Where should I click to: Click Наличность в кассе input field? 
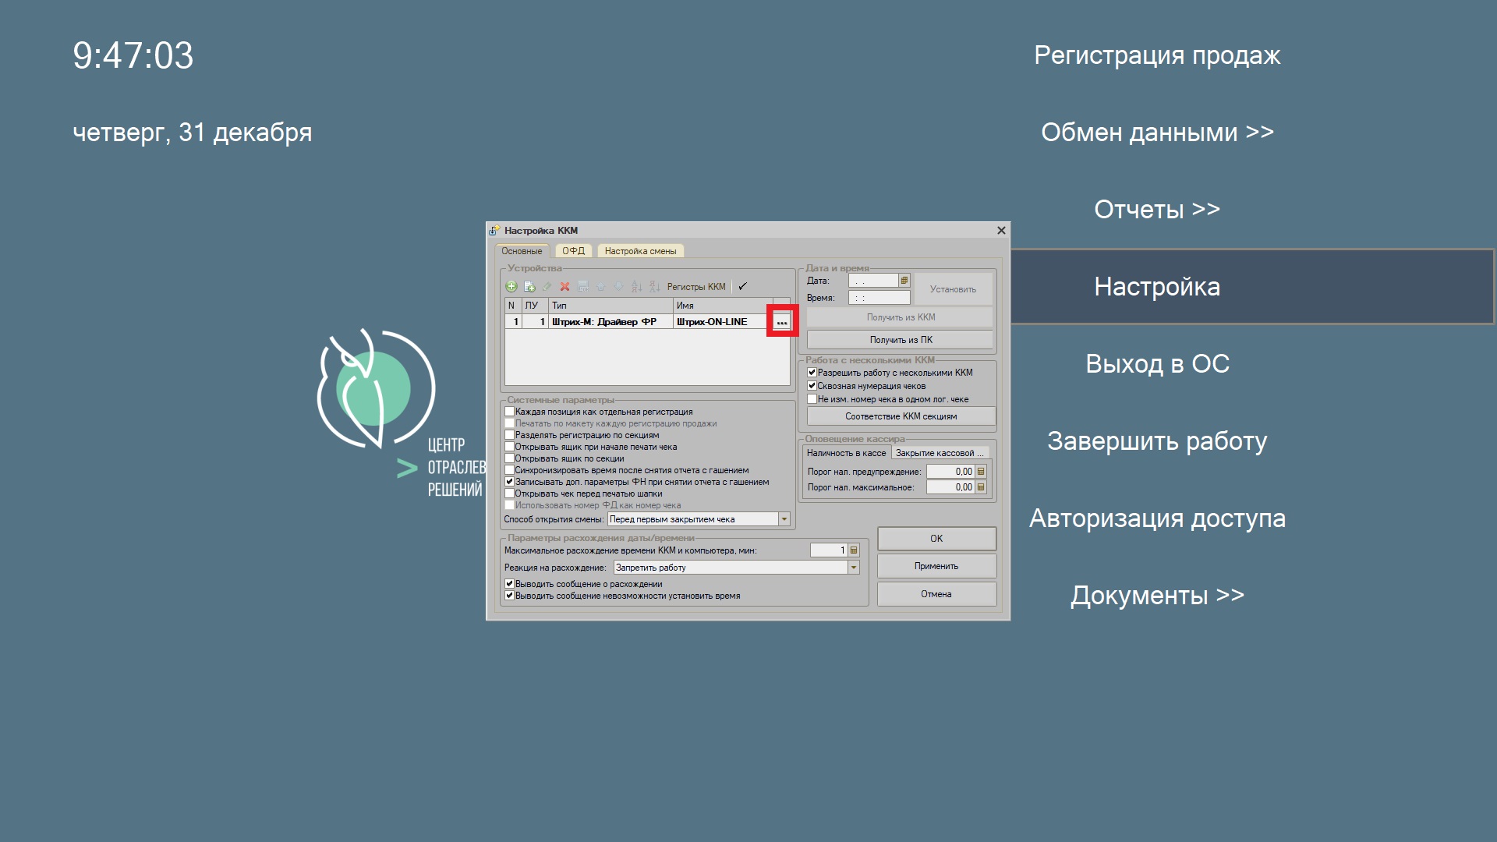click(843, 451)
